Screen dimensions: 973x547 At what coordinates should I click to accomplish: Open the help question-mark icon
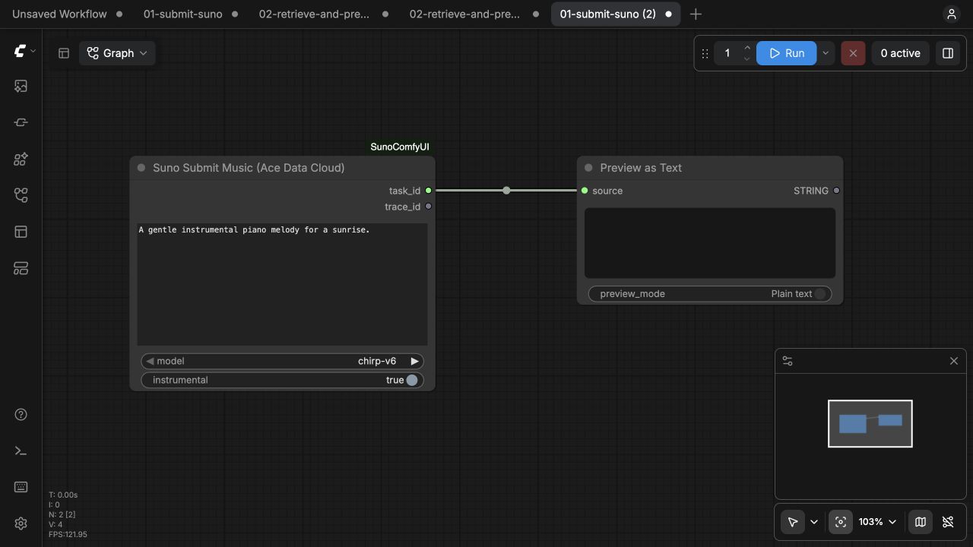(21, 414)
